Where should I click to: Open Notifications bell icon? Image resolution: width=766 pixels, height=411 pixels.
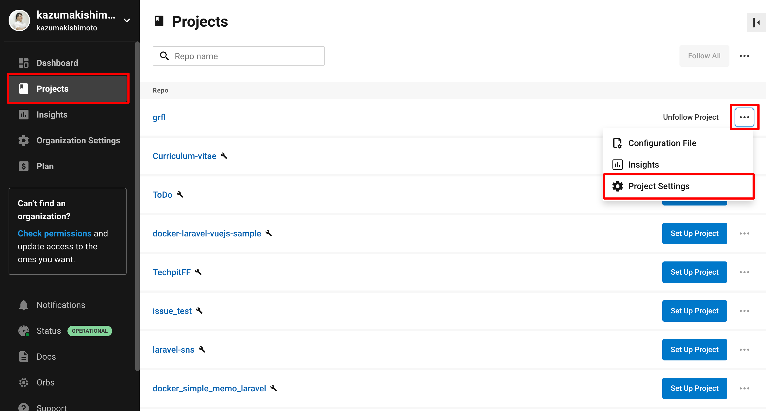coord(23,305)
